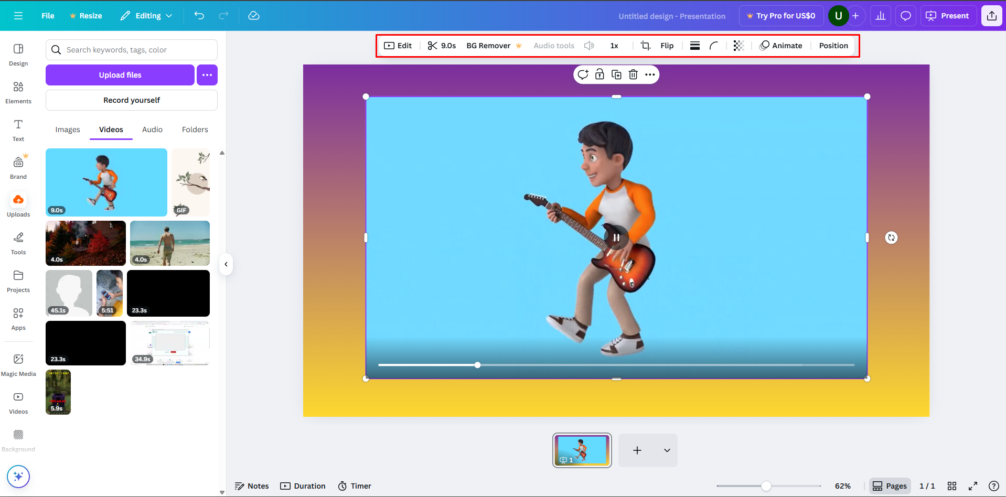Screen dimensions: 1006x497
Task: Undo the last action
Action: 199,16
